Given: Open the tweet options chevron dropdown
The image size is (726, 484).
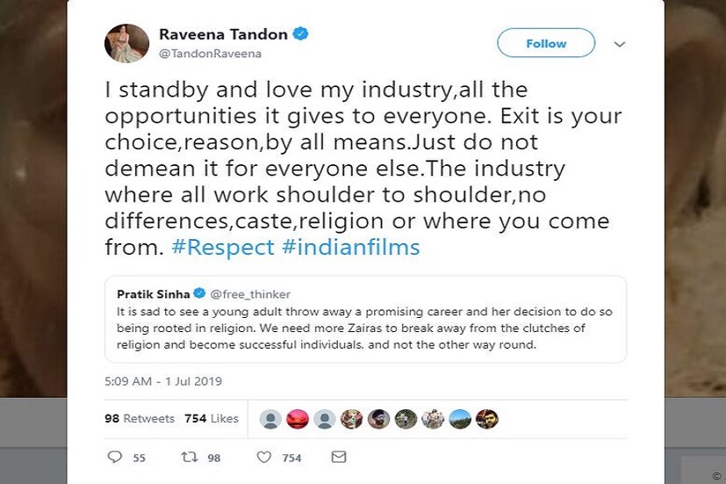Looking at the screenshot, I should [621, 43].
